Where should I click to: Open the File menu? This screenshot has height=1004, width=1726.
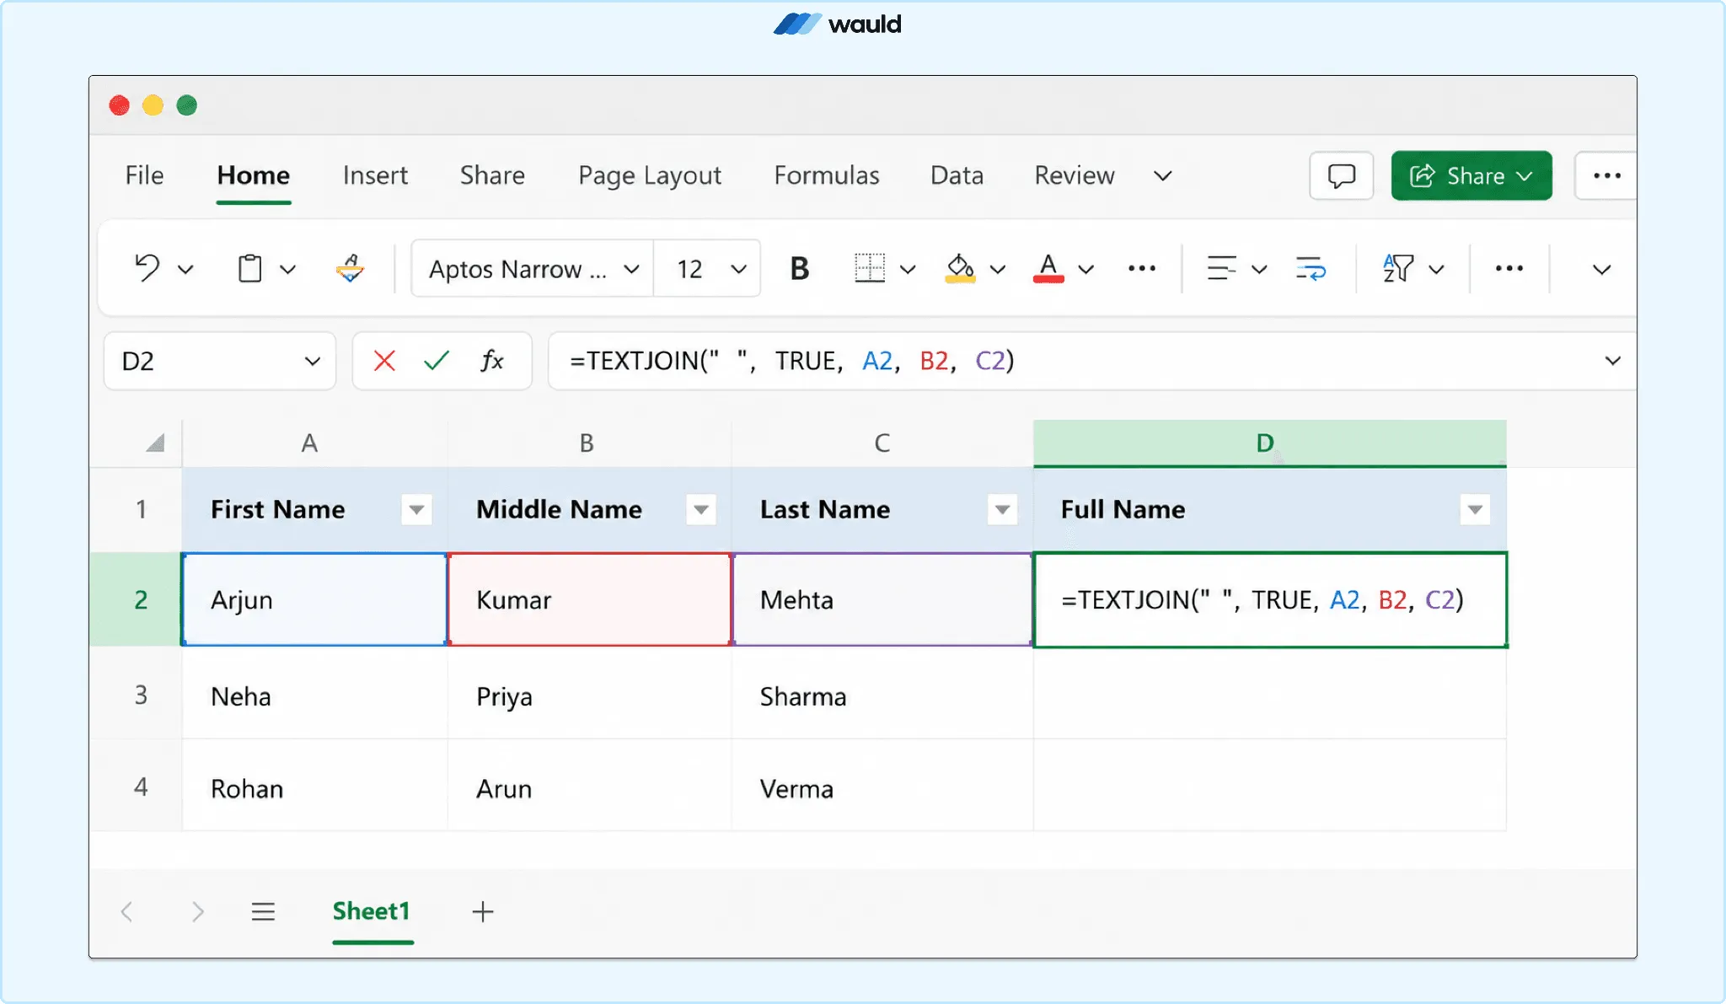tap(144, 175)
